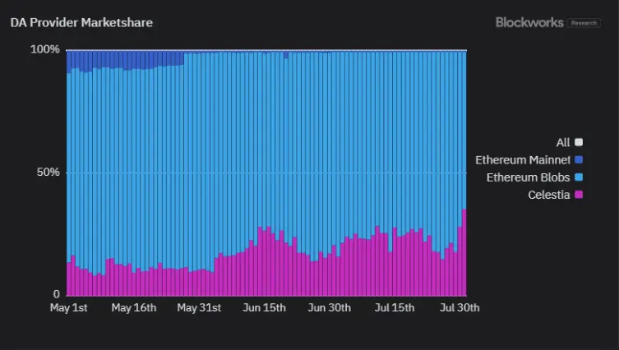Toggle the Celestia magenta legend swatch
The image size is (619, 350).
pyautogui.click(x=578, y=195)
